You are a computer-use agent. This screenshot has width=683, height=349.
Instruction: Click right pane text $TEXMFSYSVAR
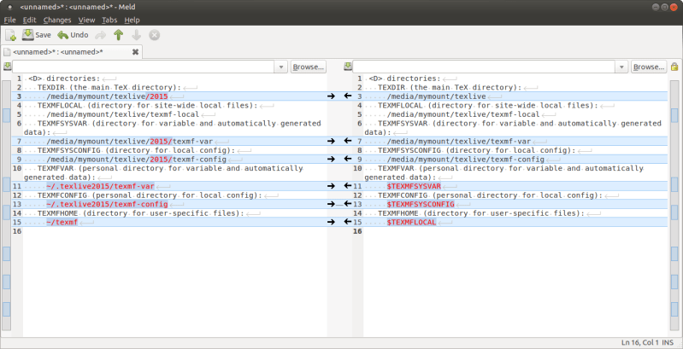[414, 186]
